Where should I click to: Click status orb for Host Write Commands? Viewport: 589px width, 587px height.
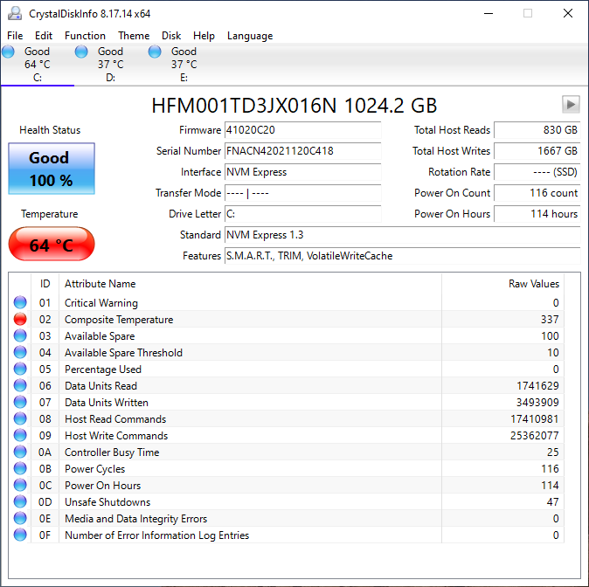(x=20, y=435)
